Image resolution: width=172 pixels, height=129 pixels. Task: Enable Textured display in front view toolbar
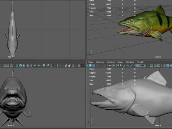31,66
